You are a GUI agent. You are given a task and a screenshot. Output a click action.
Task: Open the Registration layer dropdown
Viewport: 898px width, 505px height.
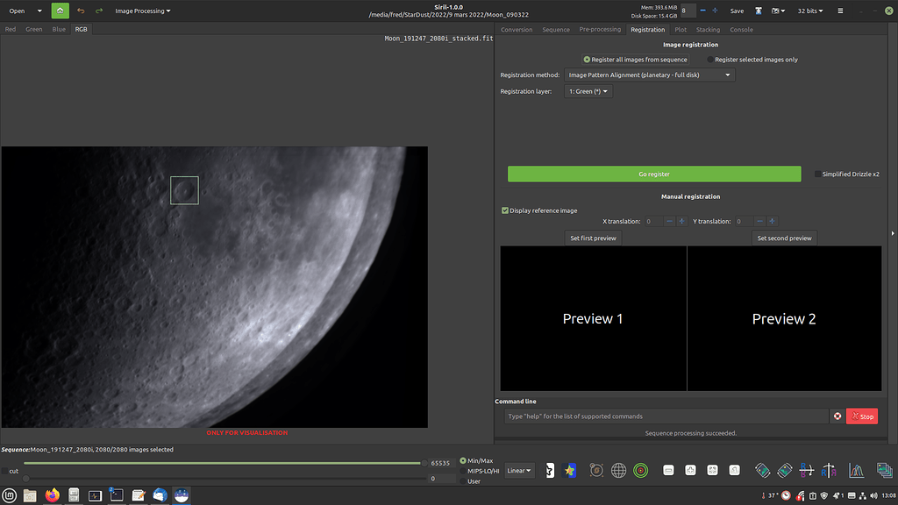(588, 90)
